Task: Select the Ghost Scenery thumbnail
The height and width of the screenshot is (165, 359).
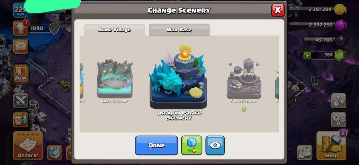Action: point(115,78)
